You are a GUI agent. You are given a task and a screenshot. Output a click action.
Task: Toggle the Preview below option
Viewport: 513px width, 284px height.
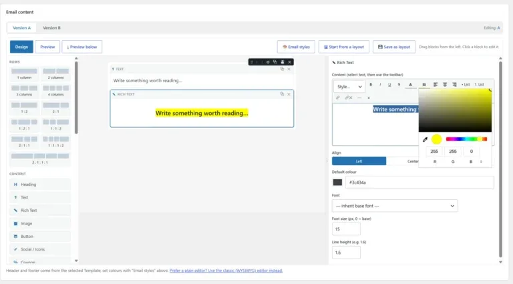pyautogui.click(x=81, y=47)
